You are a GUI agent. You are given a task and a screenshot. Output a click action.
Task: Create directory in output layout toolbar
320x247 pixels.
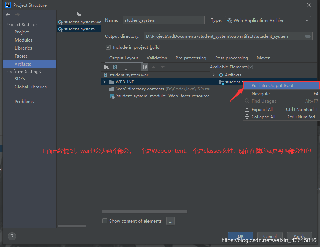[x=106, y=67]
